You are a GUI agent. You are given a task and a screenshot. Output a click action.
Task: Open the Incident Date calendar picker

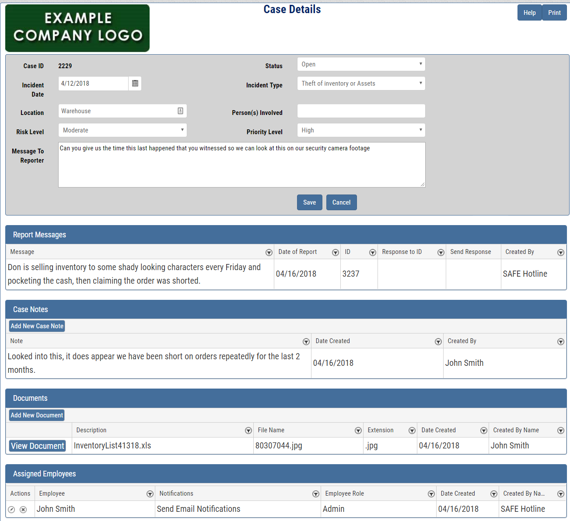[135, 83]
